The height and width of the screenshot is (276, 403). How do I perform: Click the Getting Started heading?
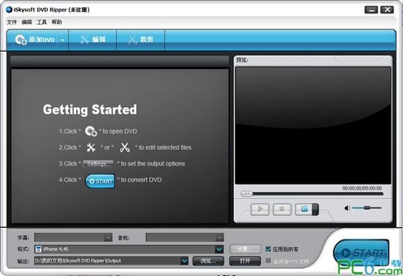[90, 110]
